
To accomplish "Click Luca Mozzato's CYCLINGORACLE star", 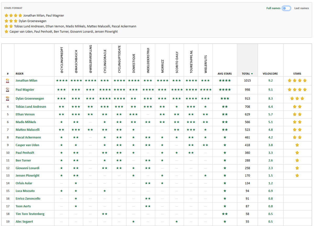I will (105, 191).
